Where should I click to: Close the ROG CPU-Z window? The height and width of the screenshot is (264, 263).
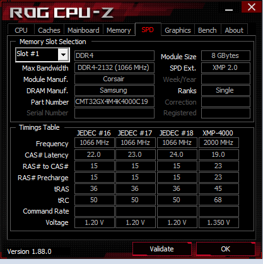(x=251, y=7)
